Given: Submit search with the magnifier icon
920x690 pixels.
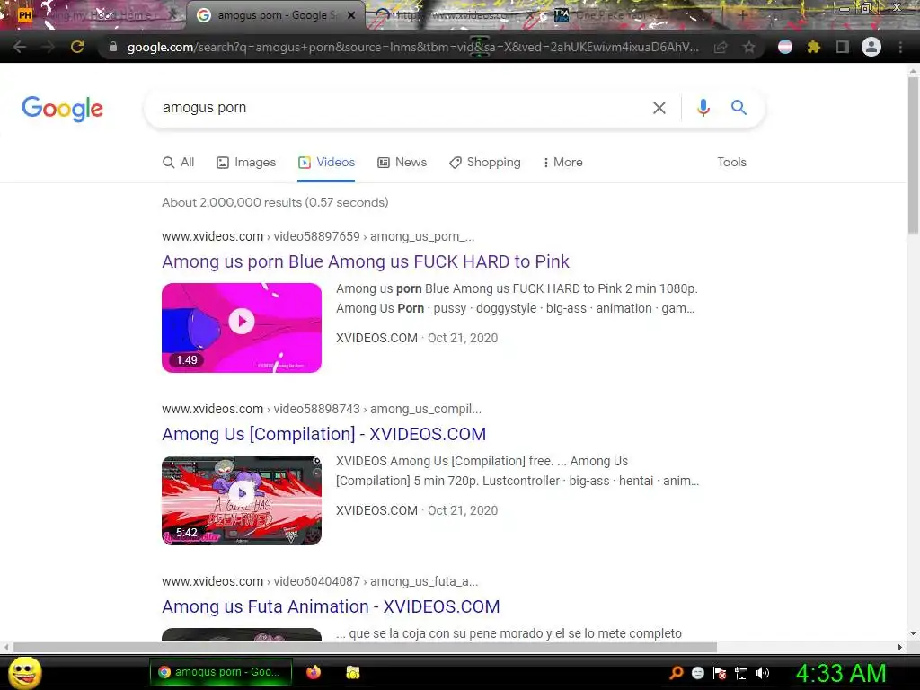Looking at the screenshot, I should pyautogui.click(x=739, y=108).
